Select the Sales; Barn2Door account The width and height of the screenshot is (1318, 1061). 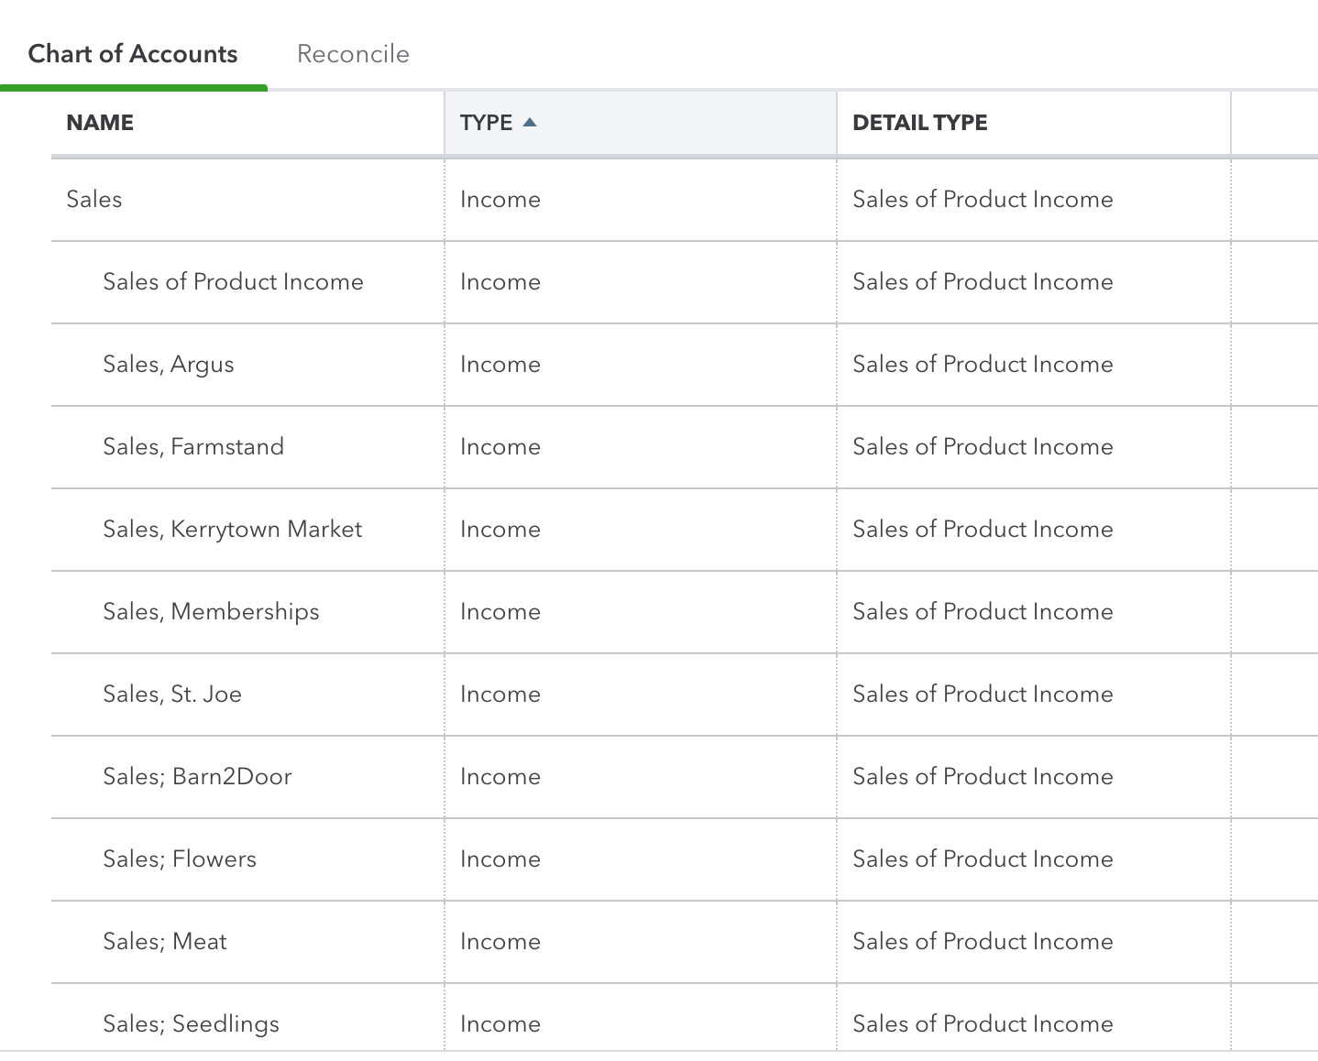[197, 777]
